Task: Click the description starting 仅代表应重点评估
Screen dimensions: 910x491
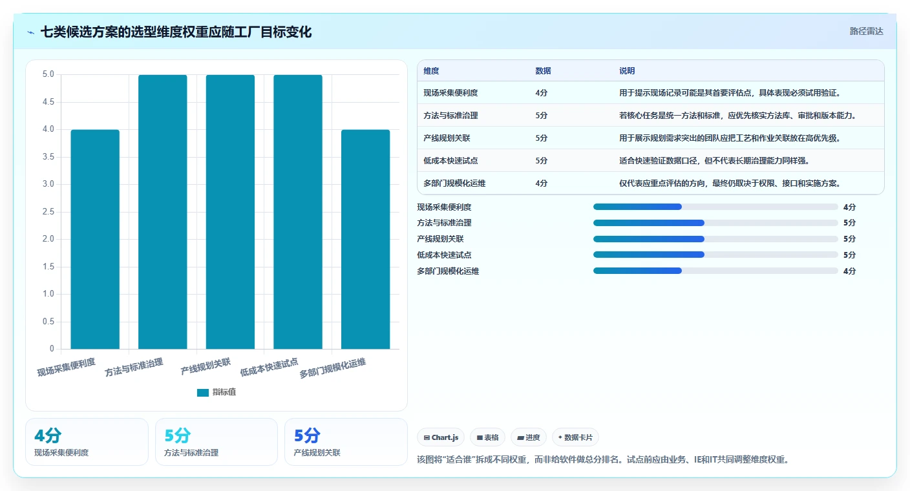Action: 730,183
